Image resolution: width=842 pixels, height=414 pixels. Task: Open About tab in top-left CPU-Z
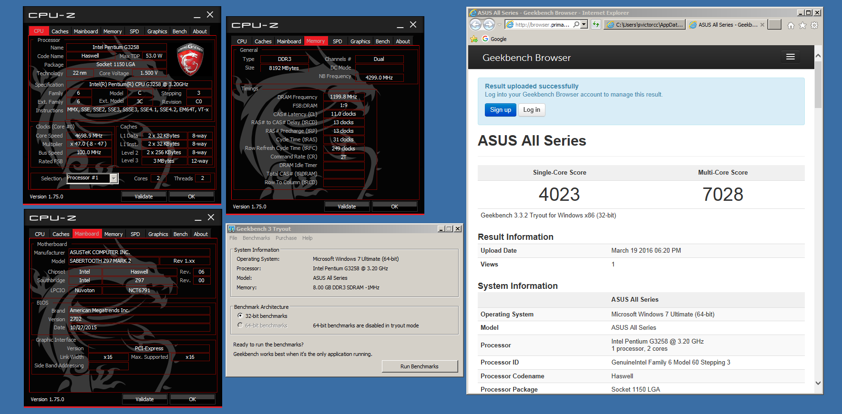200,31
